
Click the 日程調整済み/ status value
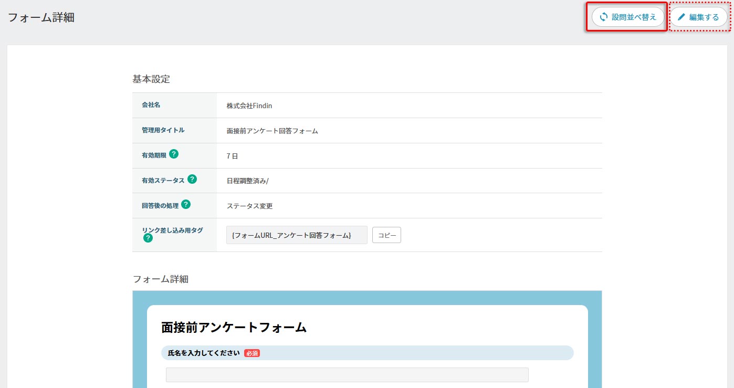[248, 181]
